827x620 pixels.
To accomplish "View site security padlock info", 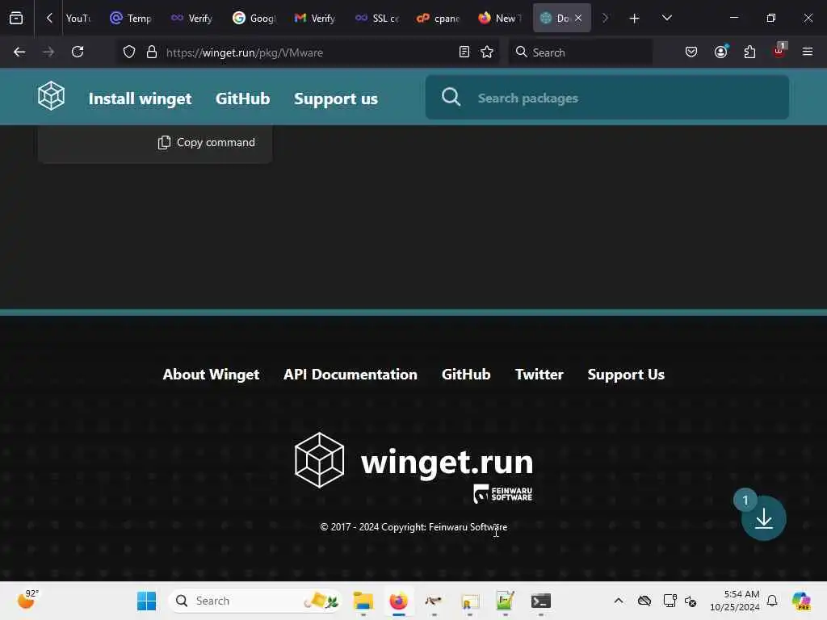I will click(152, 52).
